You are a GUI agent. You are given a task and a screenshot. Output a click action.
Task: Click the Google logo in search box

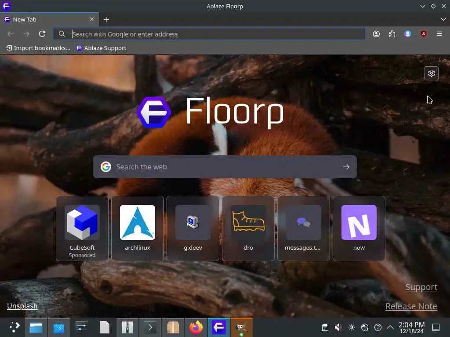pyautogui.click(x=106, y=167)
